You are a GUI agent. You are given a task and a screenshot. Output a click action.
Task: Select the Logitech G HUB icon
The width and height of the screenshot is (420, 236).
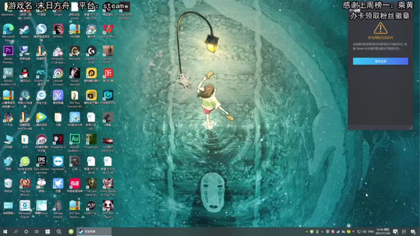(91, 51)
